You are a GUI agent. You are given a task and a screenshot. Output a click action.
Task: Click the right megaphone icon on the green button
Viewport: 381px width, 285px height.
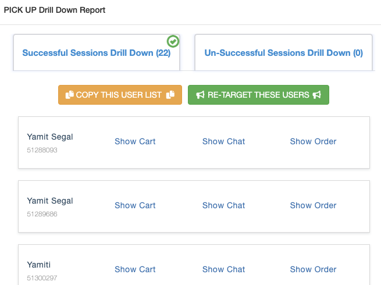coord(317,95)
